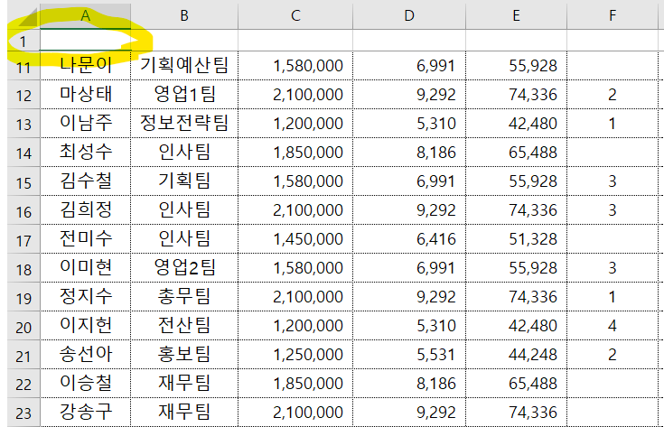
Task: Select row 19 header
Action: [x=23, y=297]
